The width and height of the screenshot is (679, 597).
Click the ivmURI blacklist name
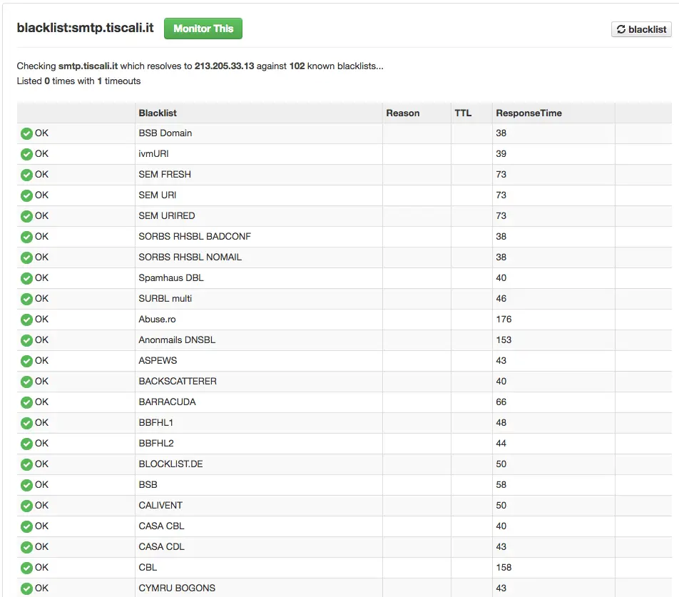153,153
